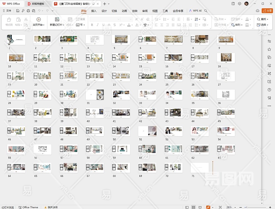This screenshot has width=275, height=209.
Task: Click the WPS AI button
Action: point(196,11)
